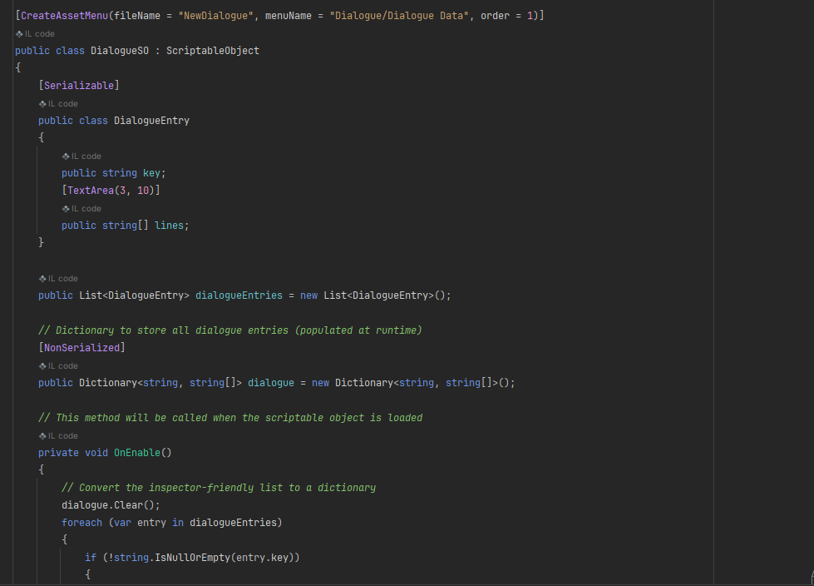Click the var keyword in the foreach loop
814x586 pixels.
122,523
